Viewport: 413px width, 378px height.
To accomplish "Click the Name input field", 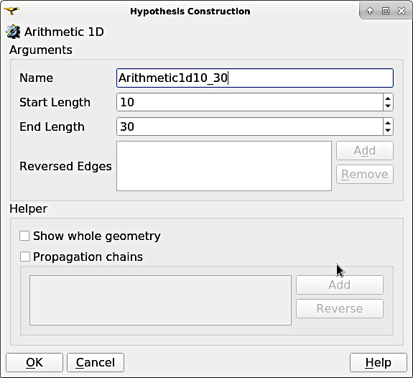I will 255,78.
